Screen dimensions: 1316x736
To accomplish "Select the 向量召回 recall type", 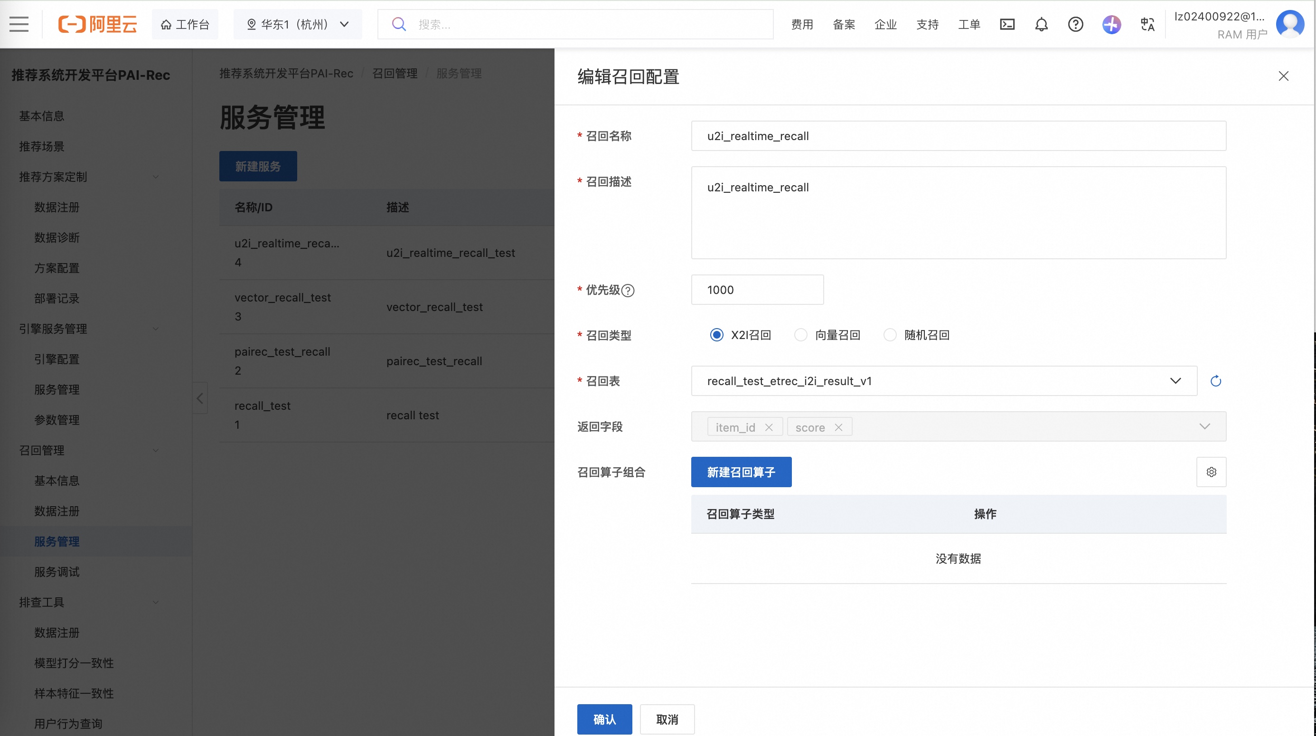I will pyautogui.click(x=800, y=335).
